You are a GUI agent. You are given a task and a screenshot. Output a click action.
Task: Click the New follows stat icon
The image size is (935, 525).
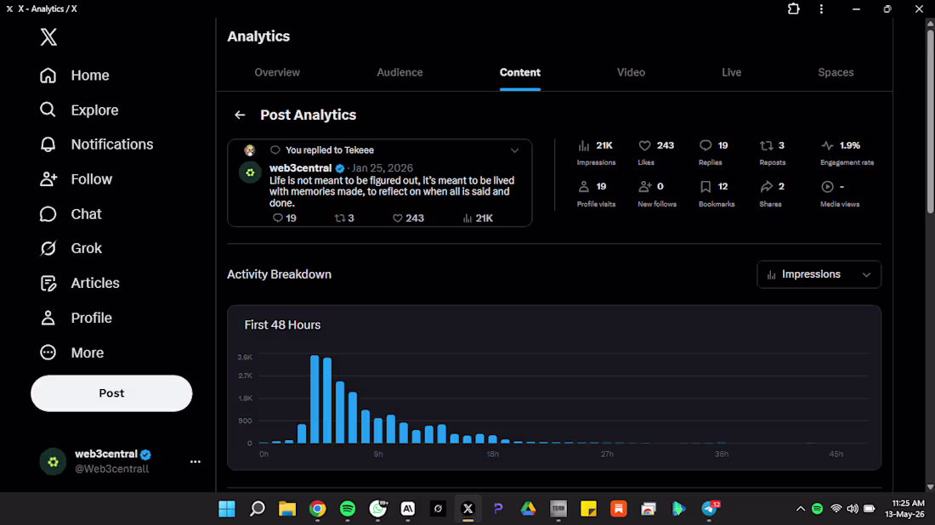click(644, 187)
